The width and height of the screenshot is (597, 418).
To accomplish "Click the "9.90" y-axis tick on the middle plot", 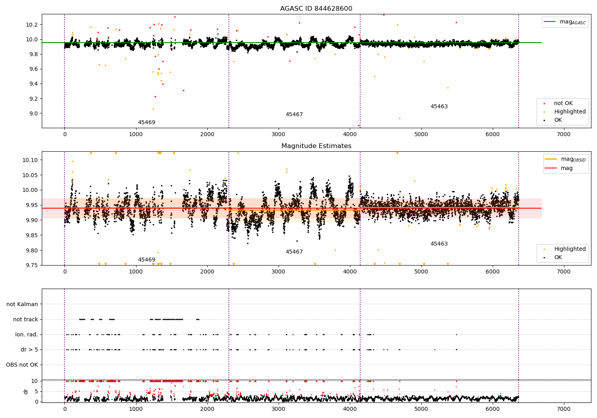I will click(32, 220).
